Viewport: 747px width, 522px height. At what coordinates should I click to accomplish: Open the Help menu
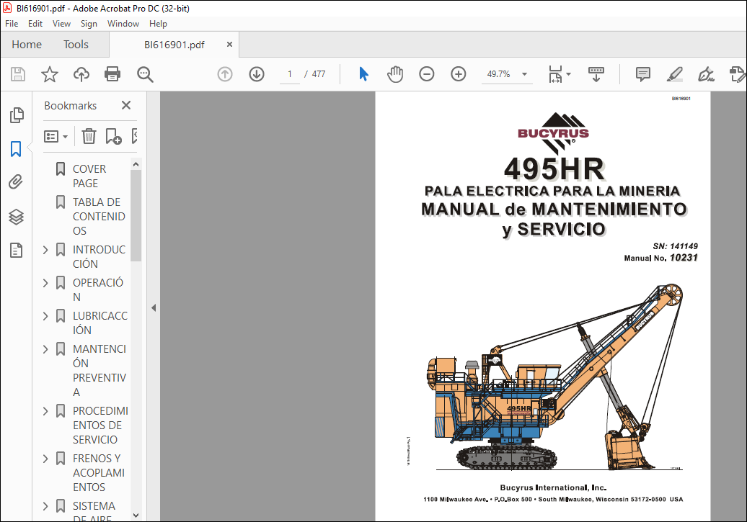(158, 24)
